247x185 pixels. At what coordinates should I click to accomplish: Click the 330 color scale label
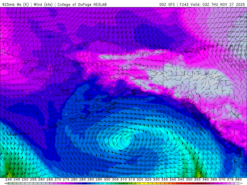[156, 179]
